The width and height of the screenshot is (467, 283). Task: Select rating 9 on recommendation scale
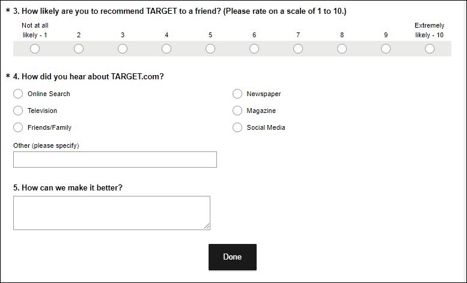tap(386, 49)
